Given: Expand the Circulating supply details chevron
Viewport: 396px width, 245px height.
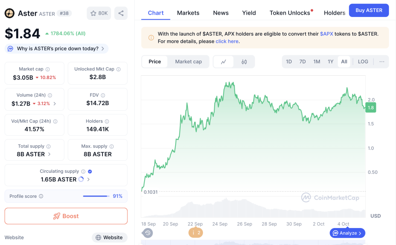Looking at the screenshot, I should pos(89,179).
